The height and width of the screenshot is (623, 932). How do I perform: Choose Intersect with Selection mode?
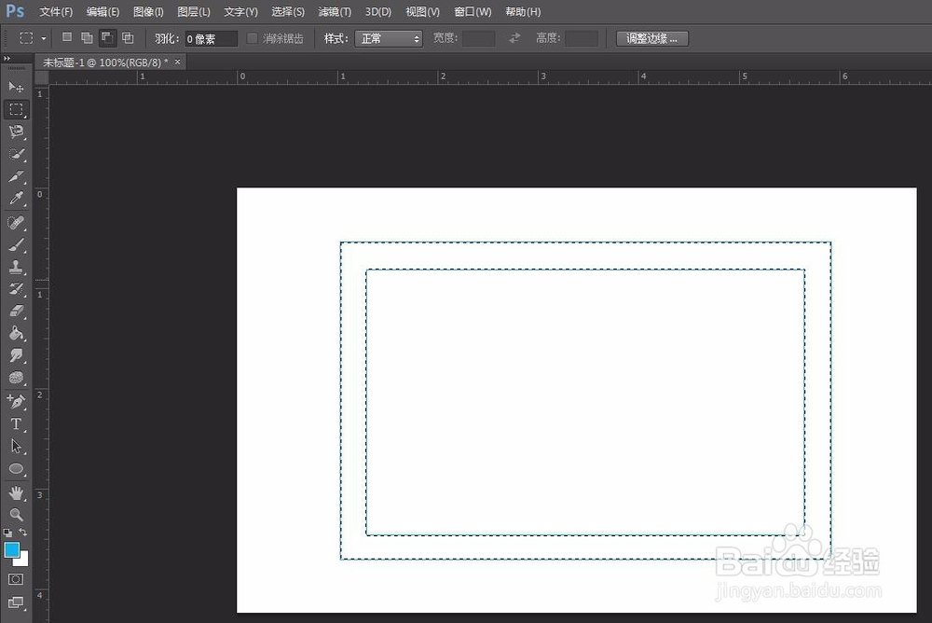click(128, 38)
